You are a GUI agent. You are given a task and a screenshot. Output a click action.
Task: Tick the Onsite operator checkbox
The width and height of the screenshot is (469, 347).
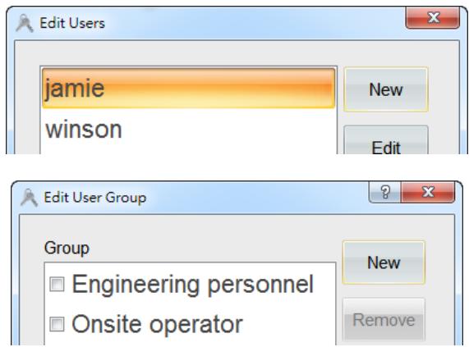[x=57, y=324]
